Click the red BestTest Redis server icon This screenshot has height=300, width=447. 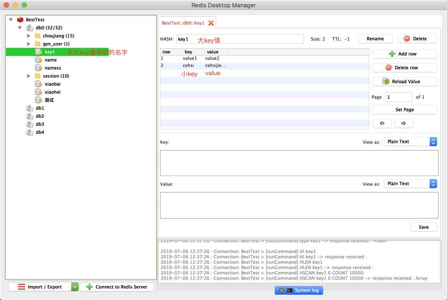tap(20, 20)
